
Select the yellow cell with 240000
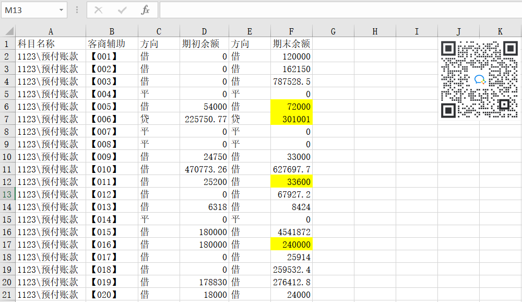click(x=291, y=245)
